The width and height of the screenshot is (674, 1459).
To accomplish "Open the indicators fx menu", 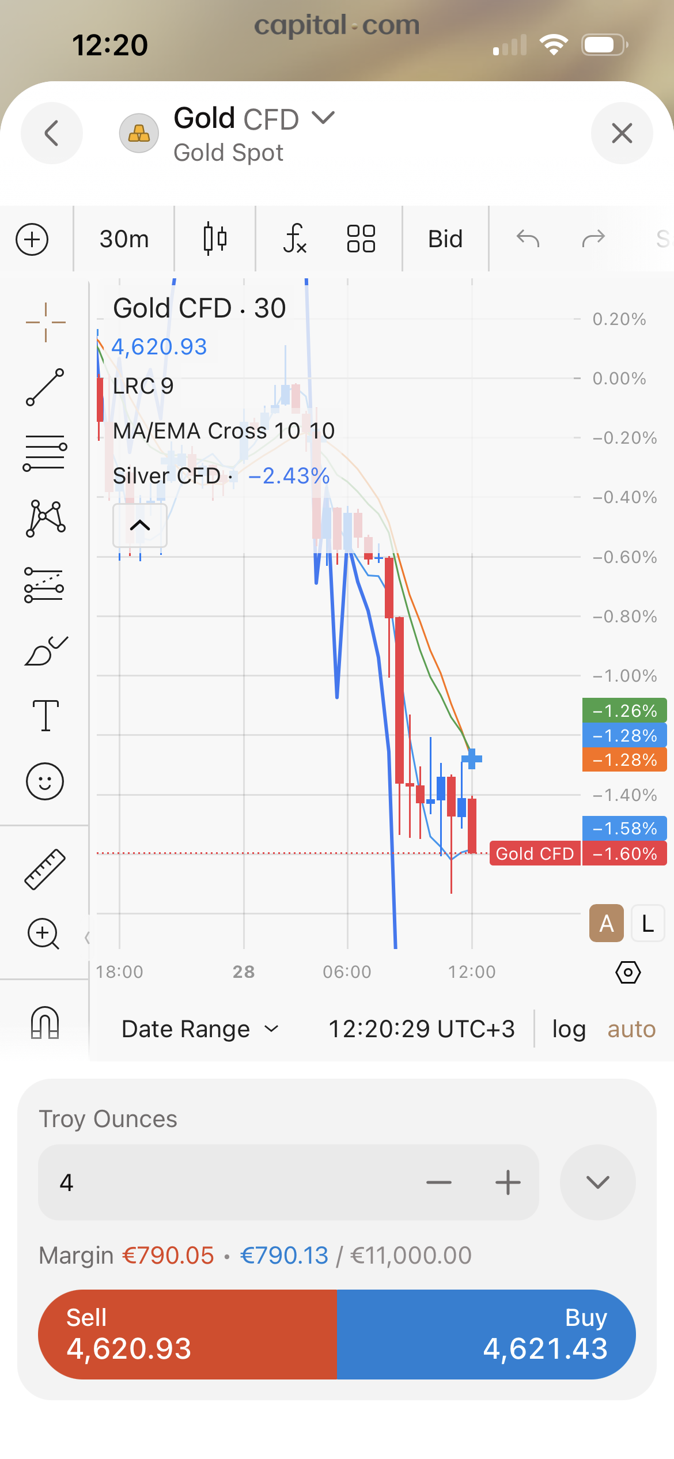I will 294,239.
